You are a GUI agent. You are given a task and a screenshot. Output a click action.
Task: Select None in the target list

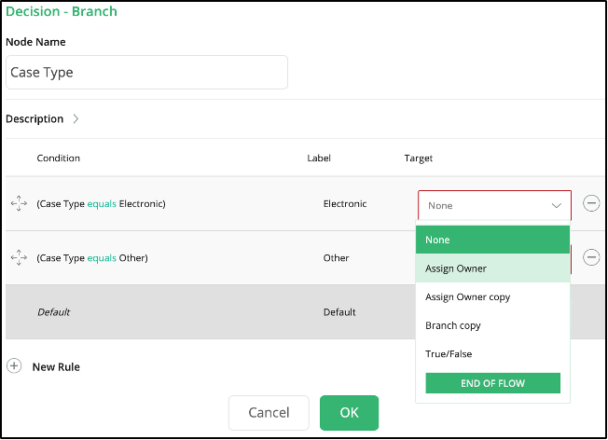coord(492,240)
